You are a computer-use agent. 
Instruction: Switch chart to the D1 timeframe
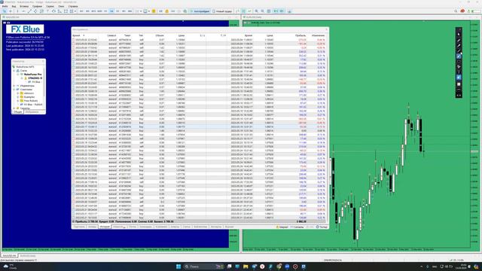pos(117,11)
